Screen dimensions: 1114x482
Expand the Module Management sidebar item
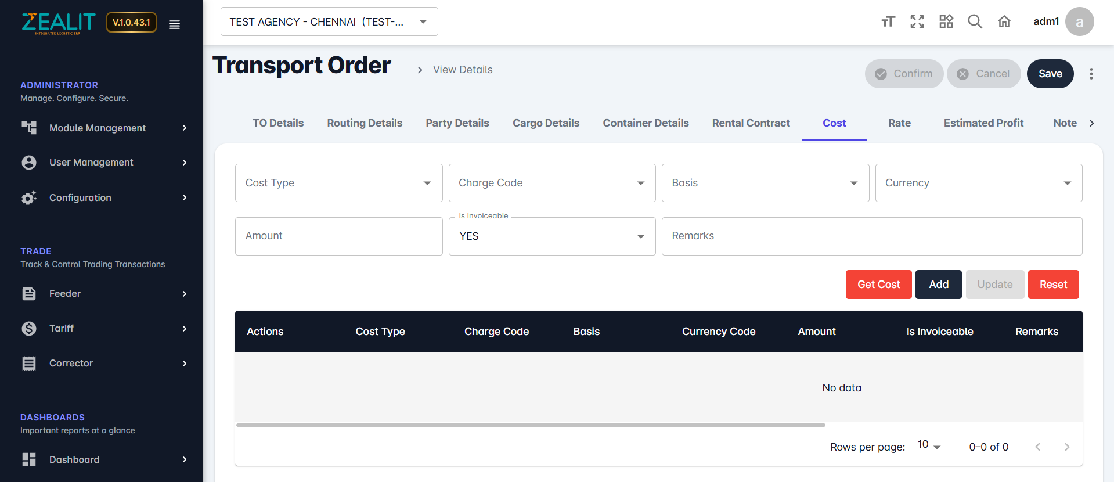pyautogui.click(x=104, y=128)
